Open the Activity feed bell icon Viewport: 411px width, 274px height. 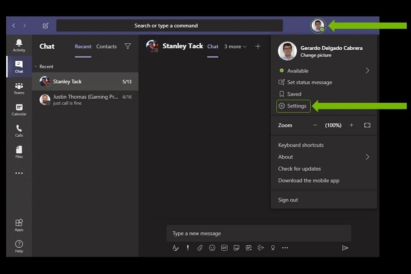click(19, 45)
